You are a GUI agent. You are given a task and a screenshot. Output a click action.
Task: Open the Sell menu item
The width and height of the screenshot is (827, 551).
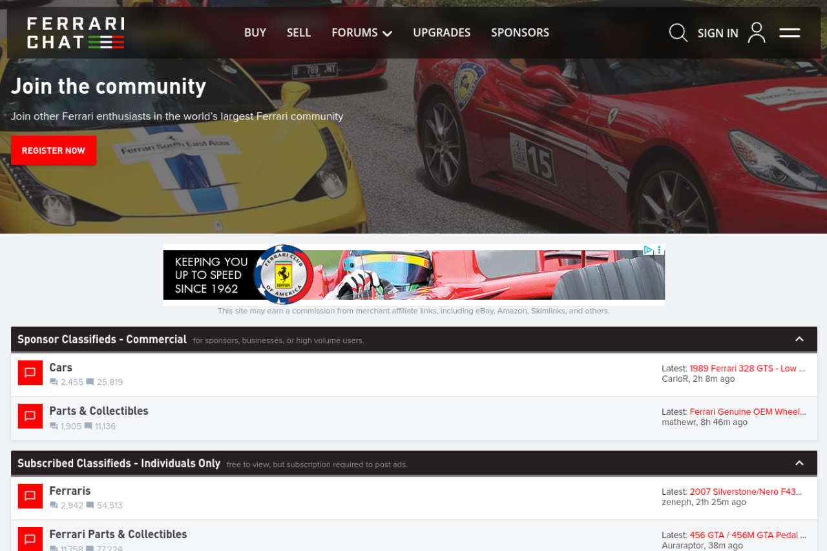click(298, 33)
